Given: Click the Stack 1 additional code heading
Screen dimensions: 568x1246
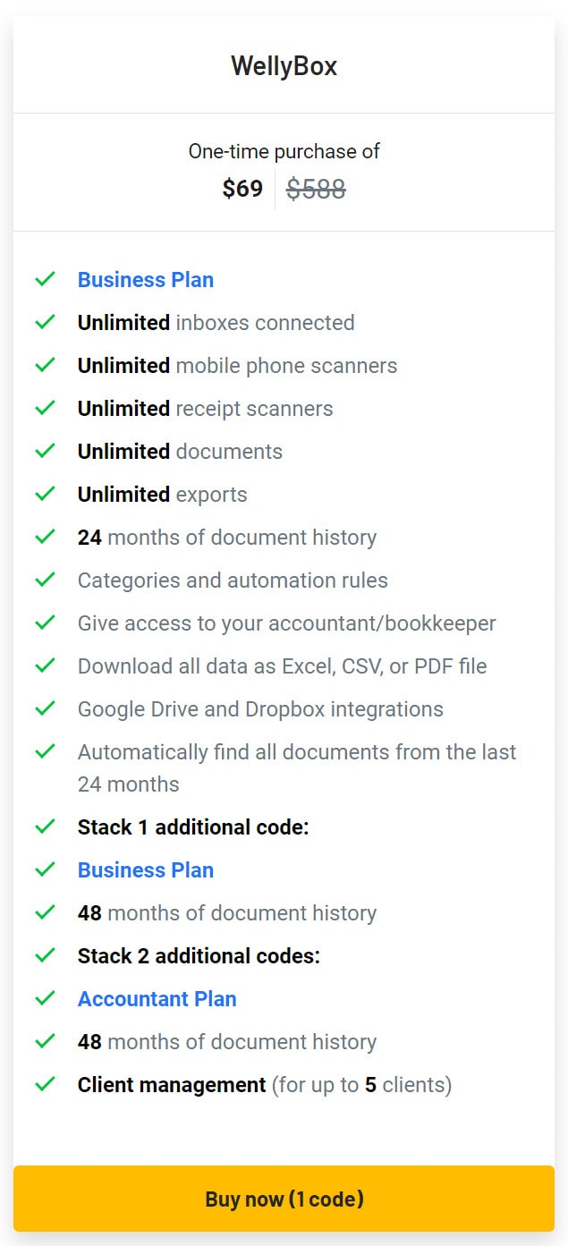Looking at the screenshot, I should tap(193, 827).
